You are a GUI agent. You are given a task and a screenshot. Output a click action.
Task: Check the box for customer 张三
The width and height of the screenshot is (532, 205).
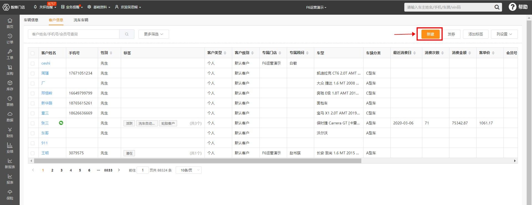33,123
